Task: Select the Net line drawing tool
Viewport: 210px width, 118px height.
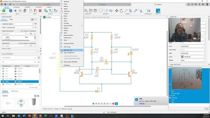Action: [101, 11]
